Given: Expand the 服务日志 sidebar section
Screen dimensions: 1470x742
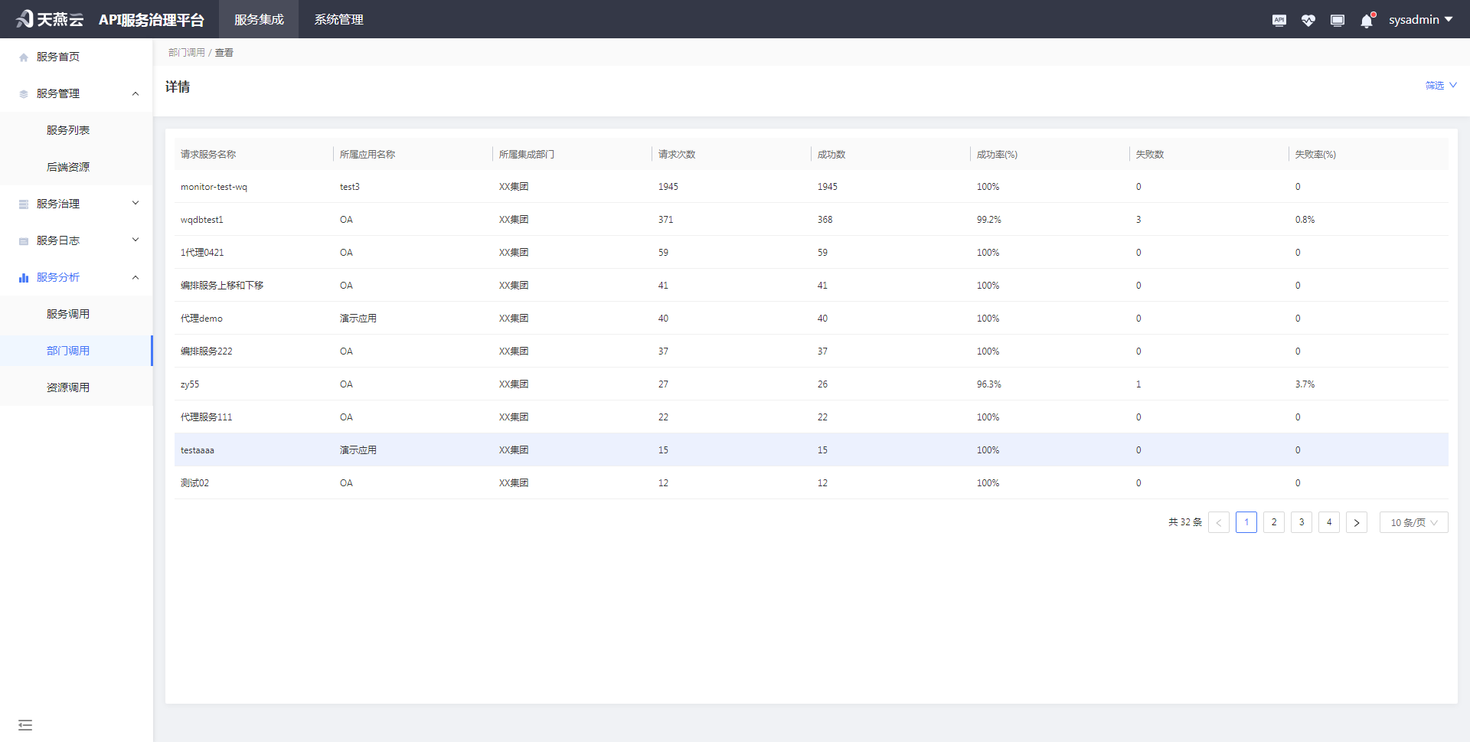Looking at the screenshot, I should click(77, 240).
